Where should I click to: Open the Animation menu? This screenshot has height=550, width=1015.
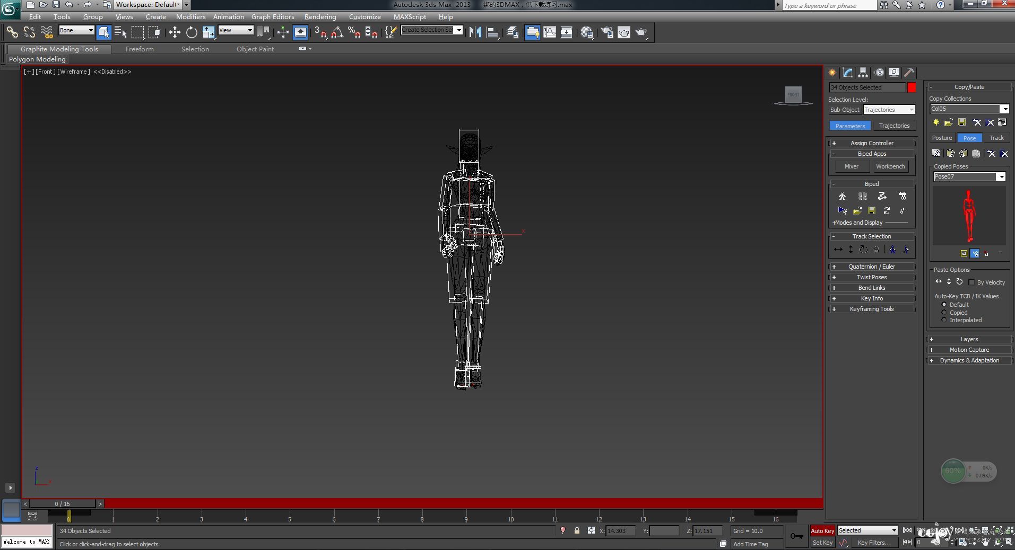click(228, 17)
